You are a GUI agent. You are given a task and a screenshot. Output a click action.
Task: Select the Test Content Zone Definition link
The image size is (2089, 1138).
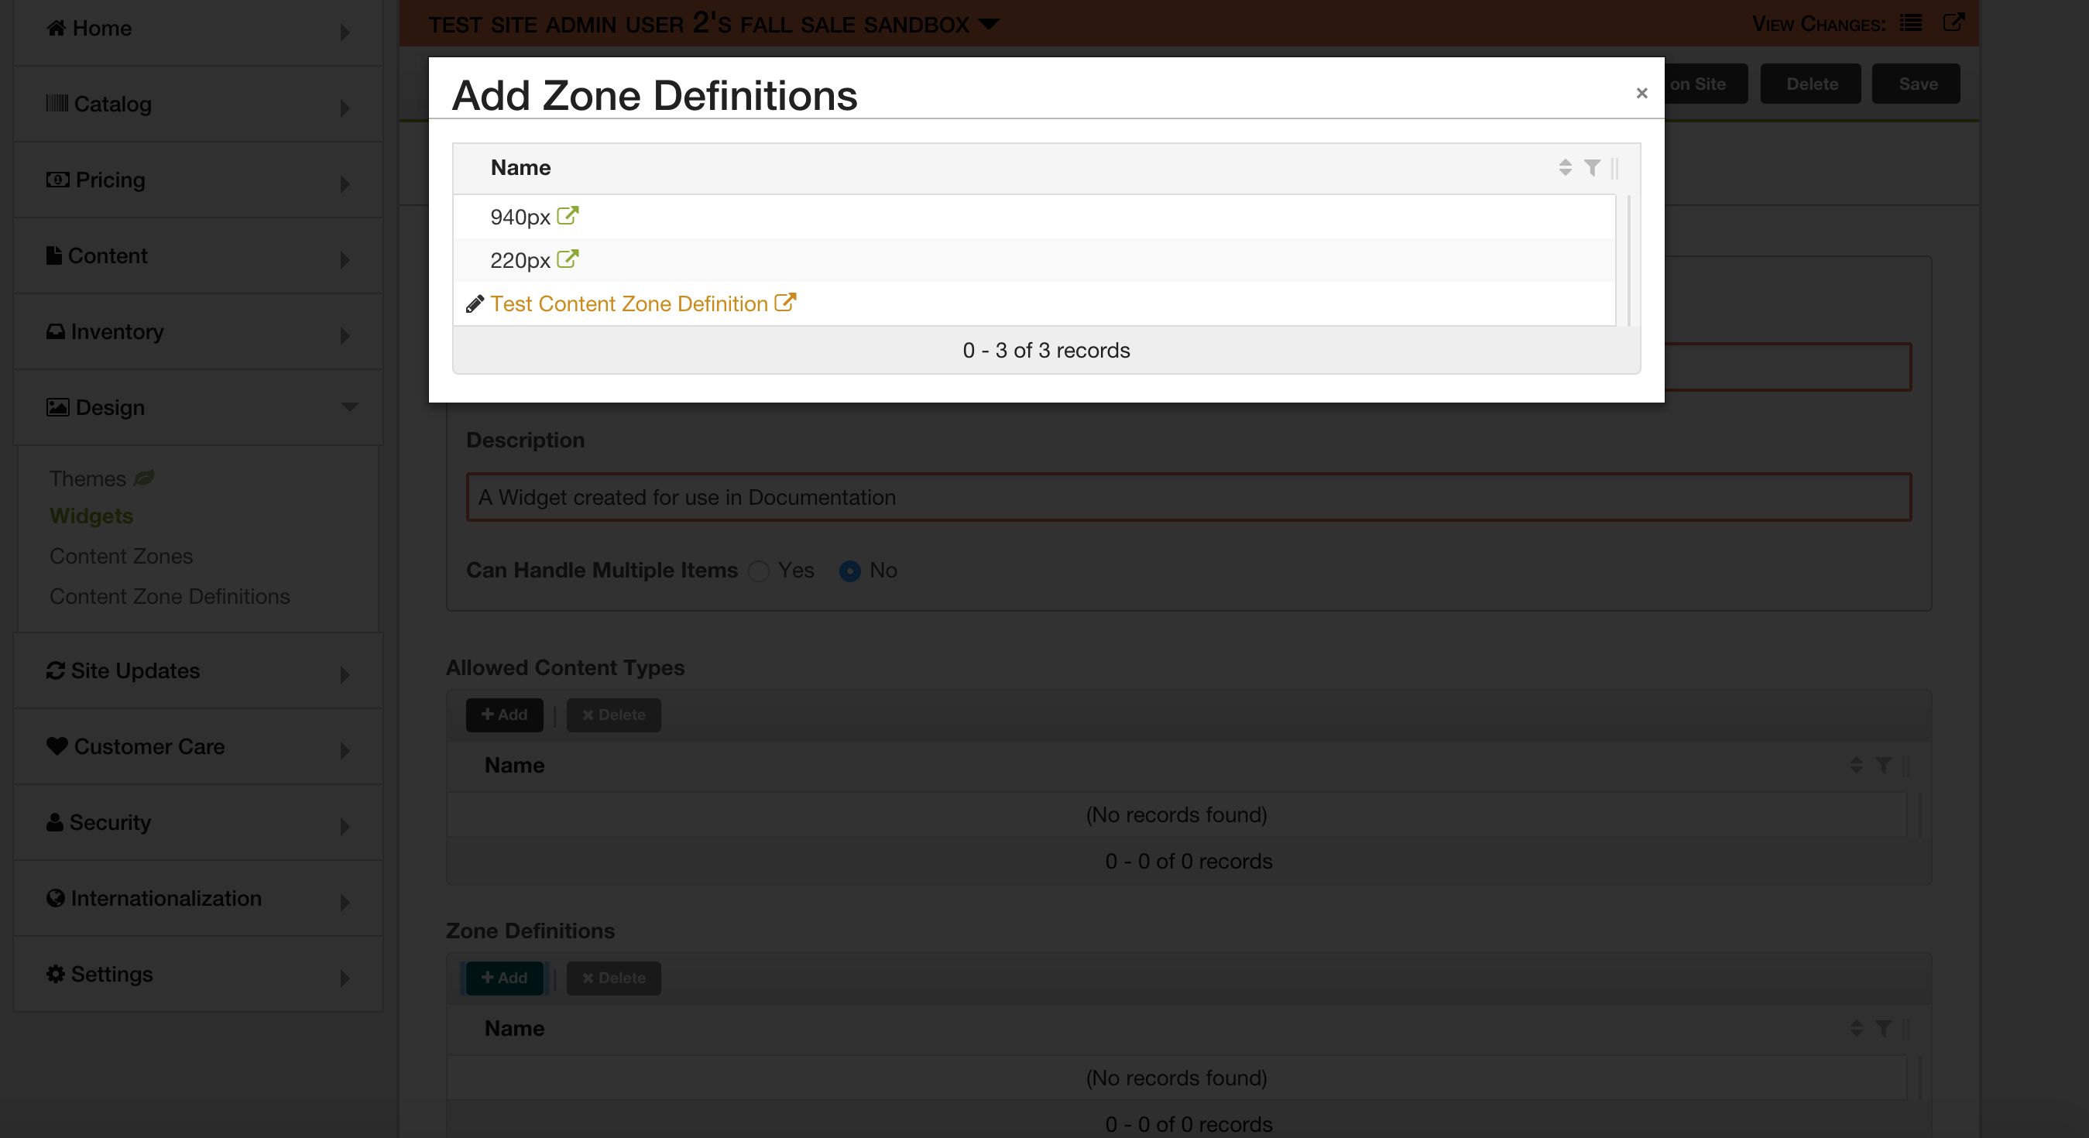pyautogui.click(x=629, y=304)
